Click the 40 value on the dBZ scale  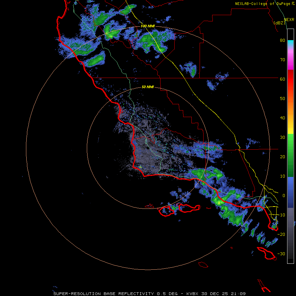click(x=283, y=118)
